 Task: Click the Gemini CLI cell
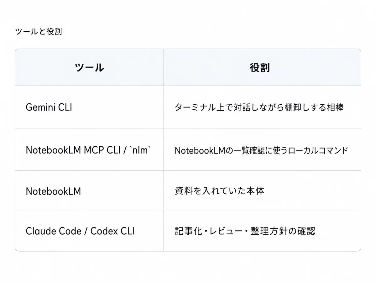pos(89,107)
